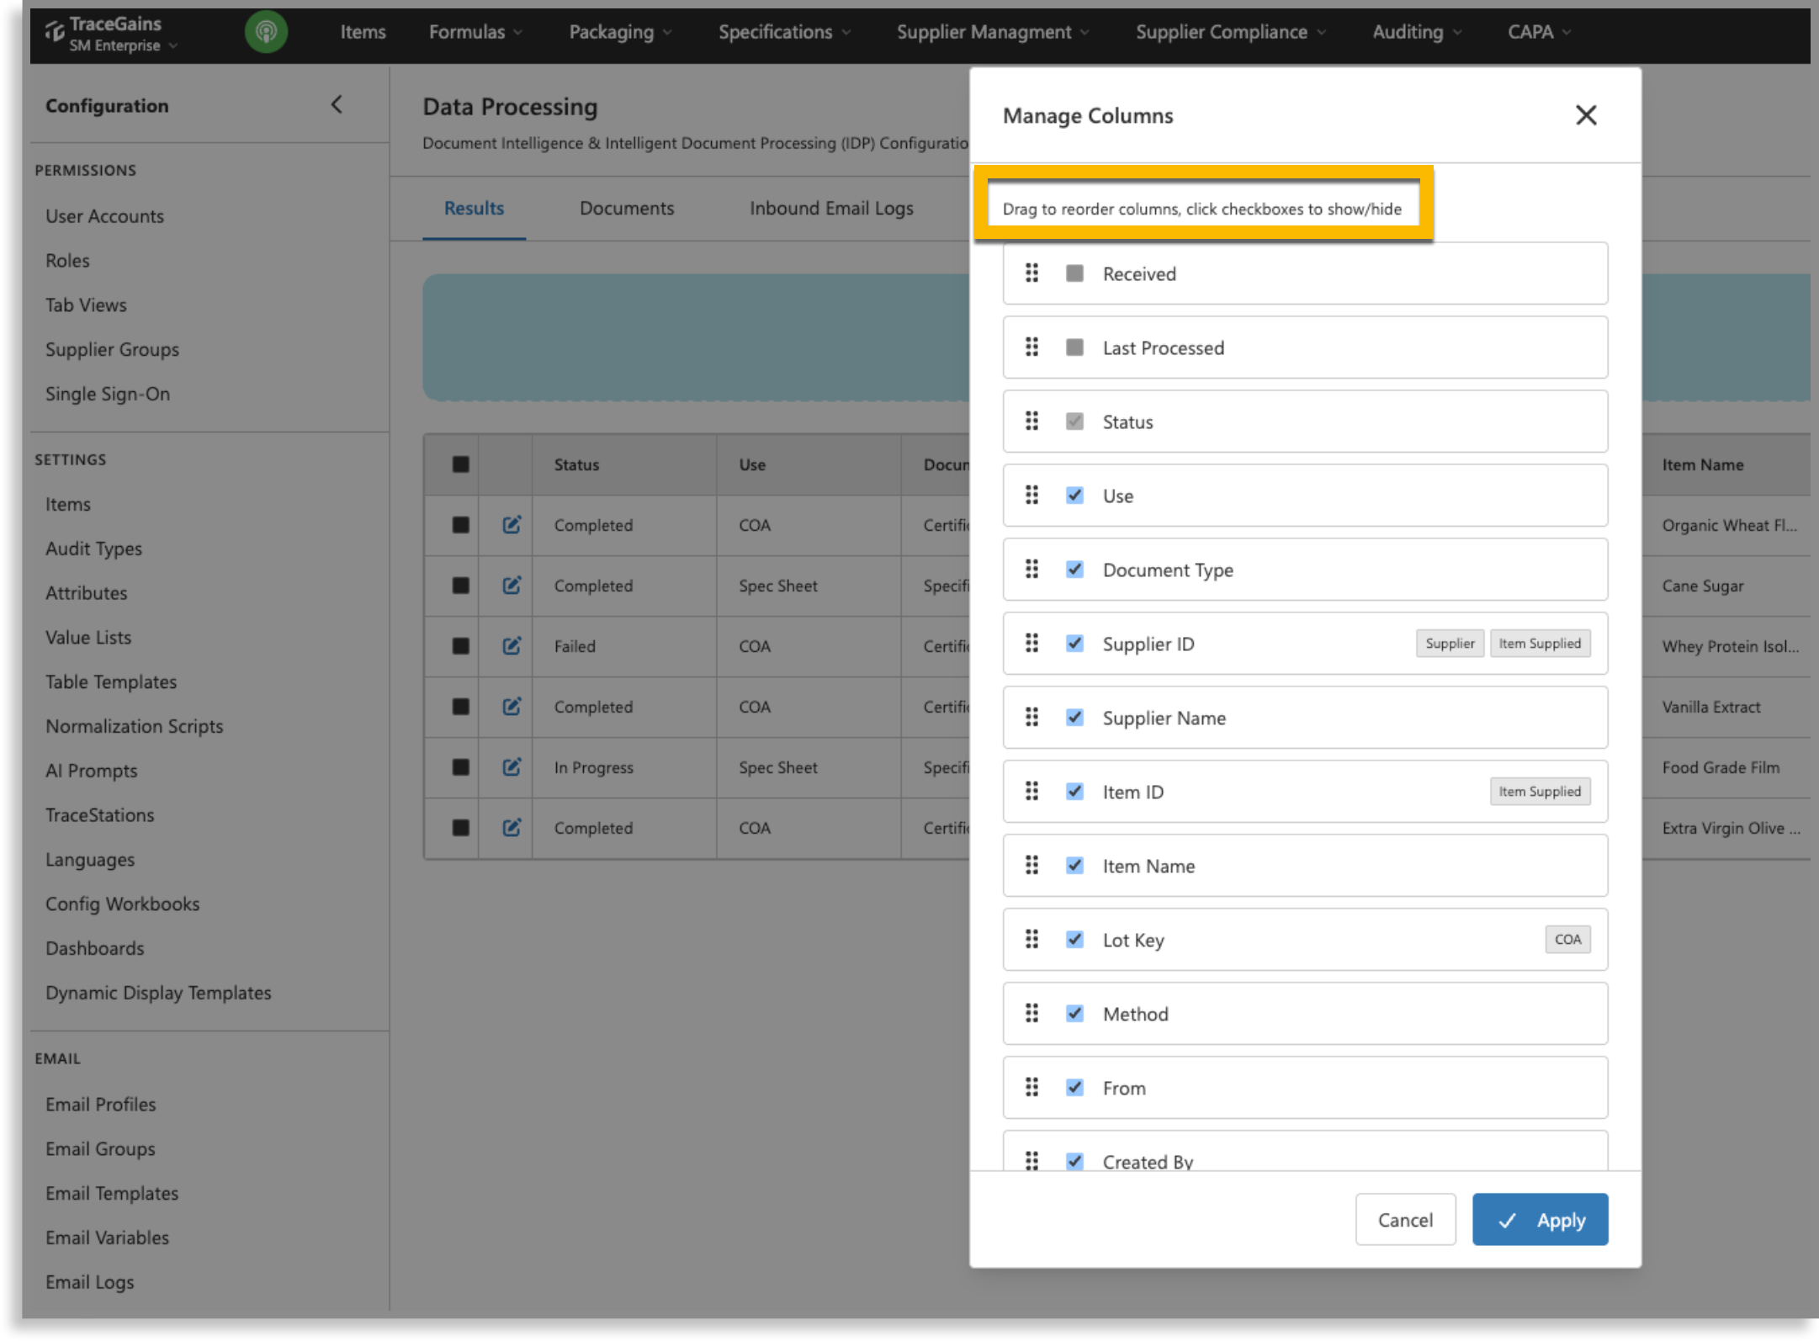Toggle the Last Processed column checkbox

tap(1074, 347)
